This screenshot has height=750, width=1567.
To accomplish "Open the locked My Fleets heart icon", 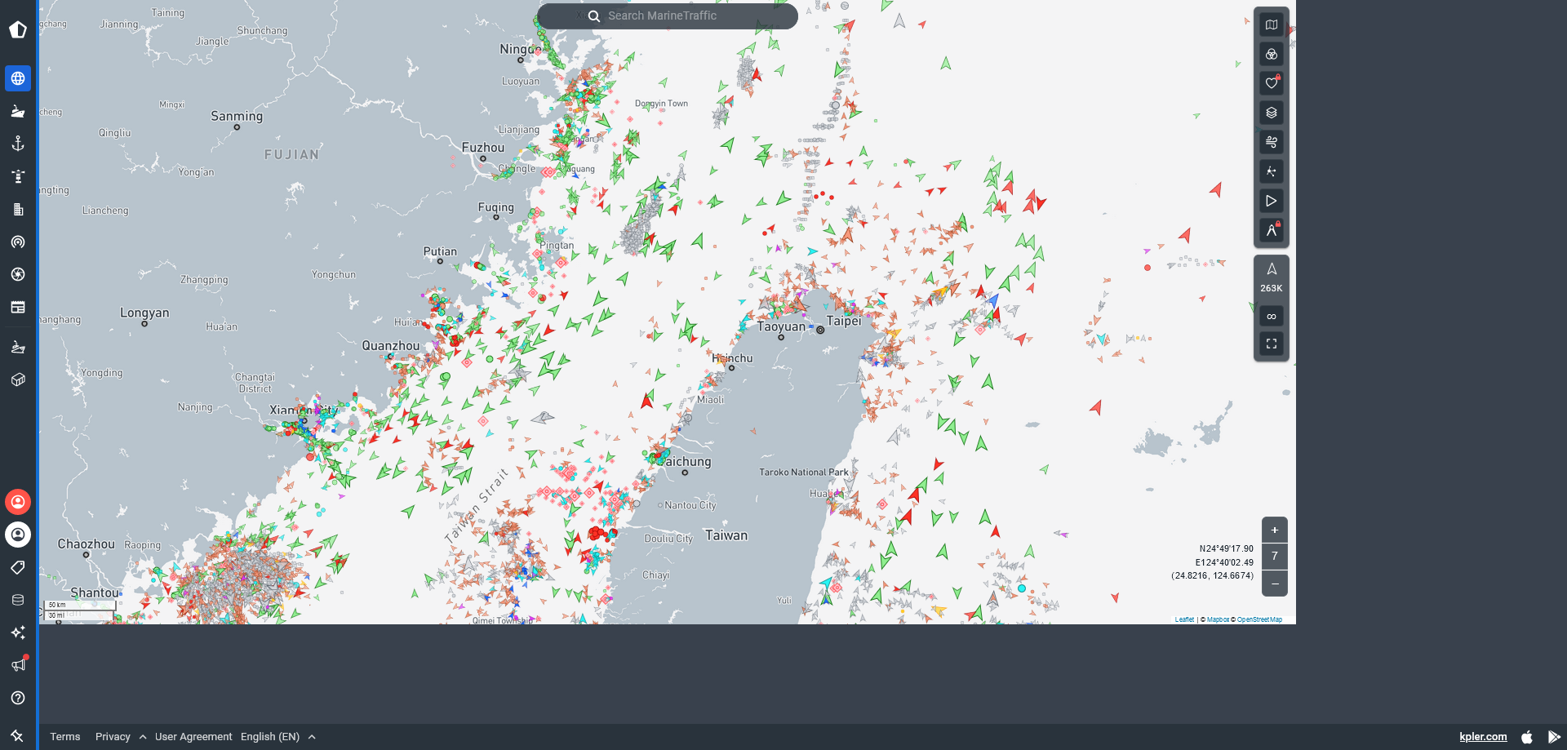I will coord(1272,83).
